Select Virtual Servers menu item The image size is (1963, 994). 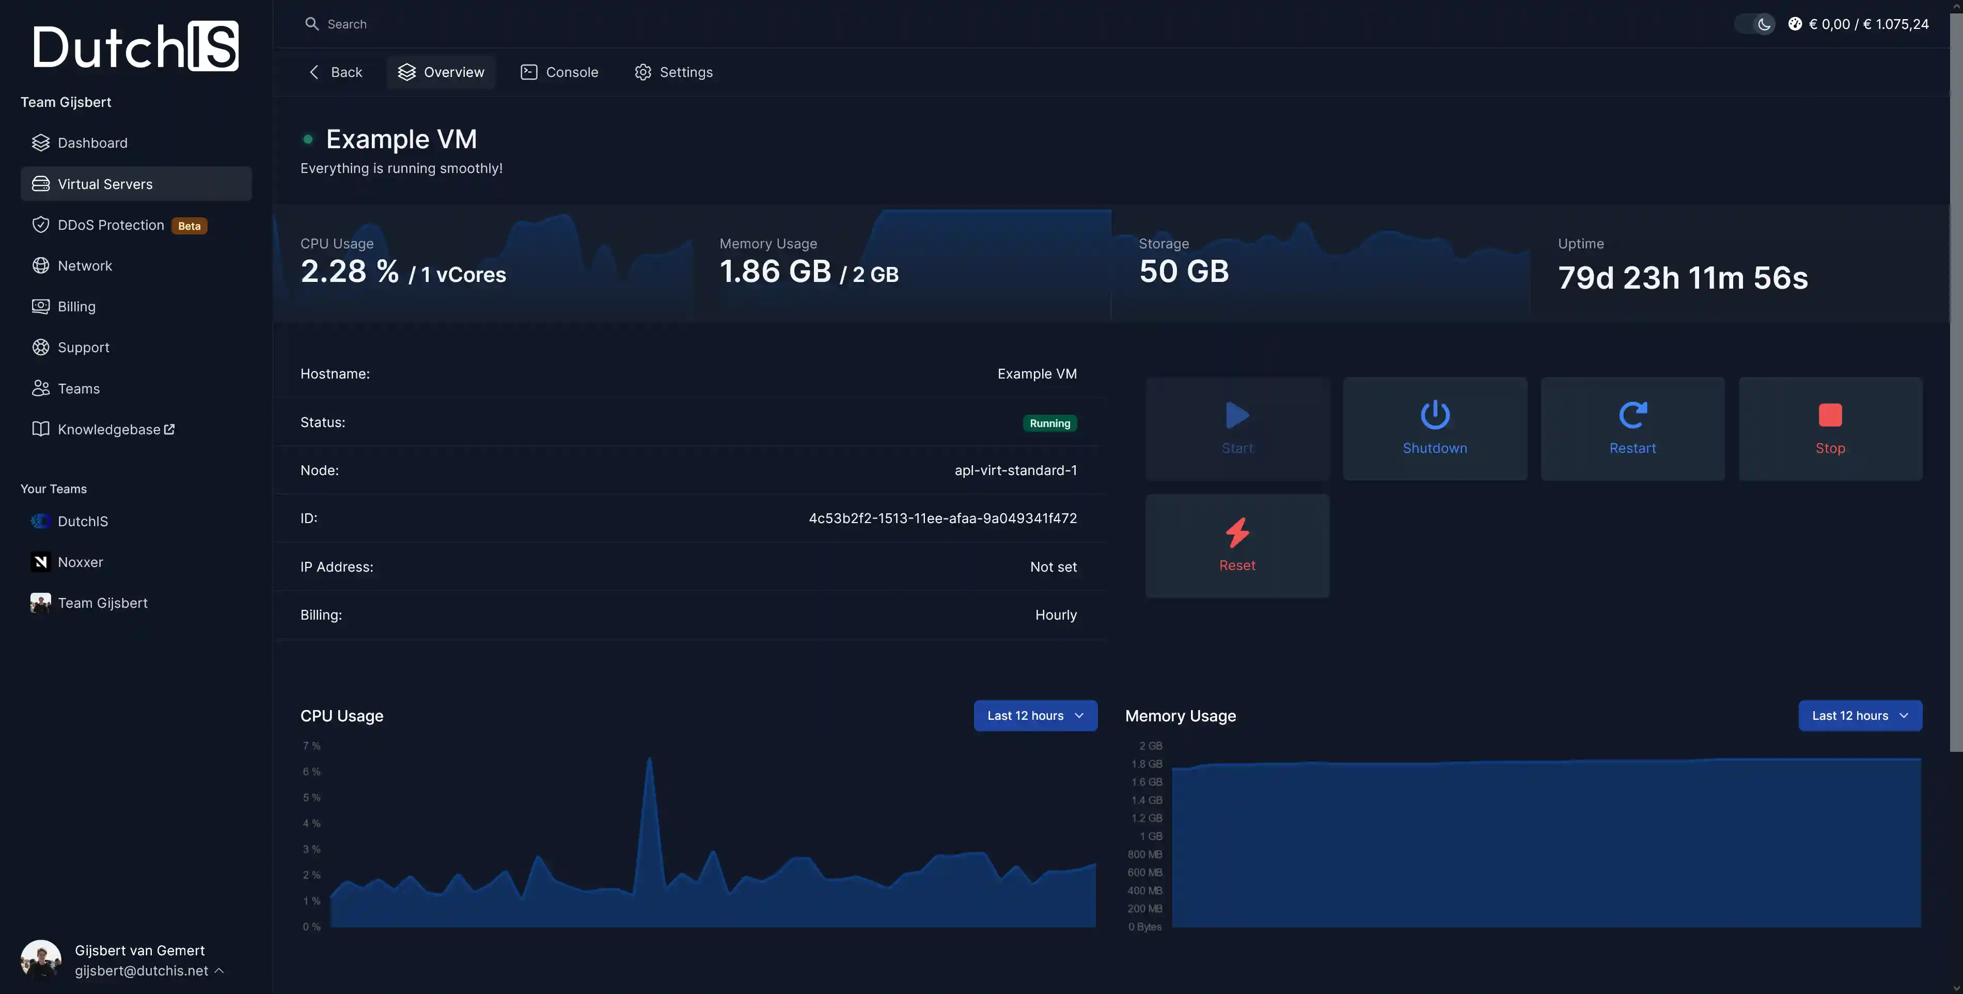coord(136,183)
